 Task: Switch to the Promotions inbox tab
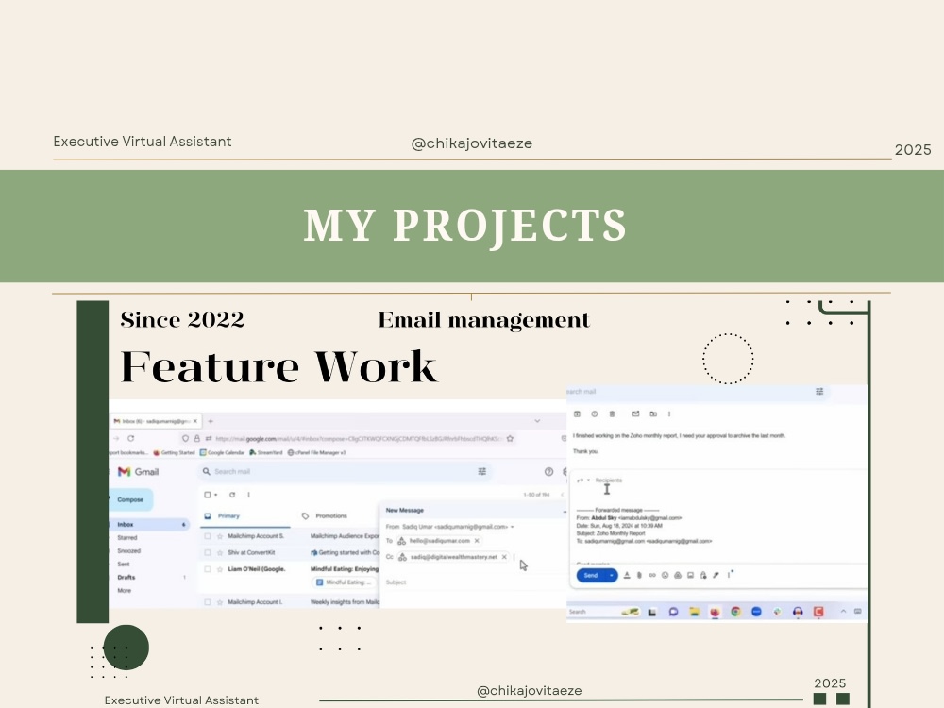tap(331, 516)
